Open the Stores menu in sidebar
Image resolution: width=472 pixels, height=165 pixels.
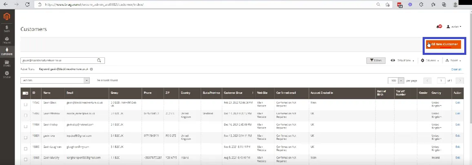click(x=7, y=63)
